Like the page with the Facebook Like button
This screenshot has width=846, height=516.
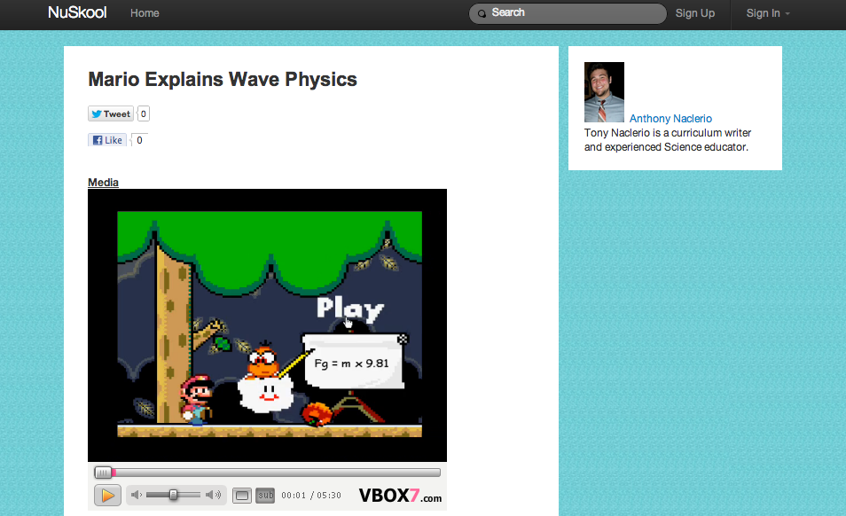pos(107,140)
